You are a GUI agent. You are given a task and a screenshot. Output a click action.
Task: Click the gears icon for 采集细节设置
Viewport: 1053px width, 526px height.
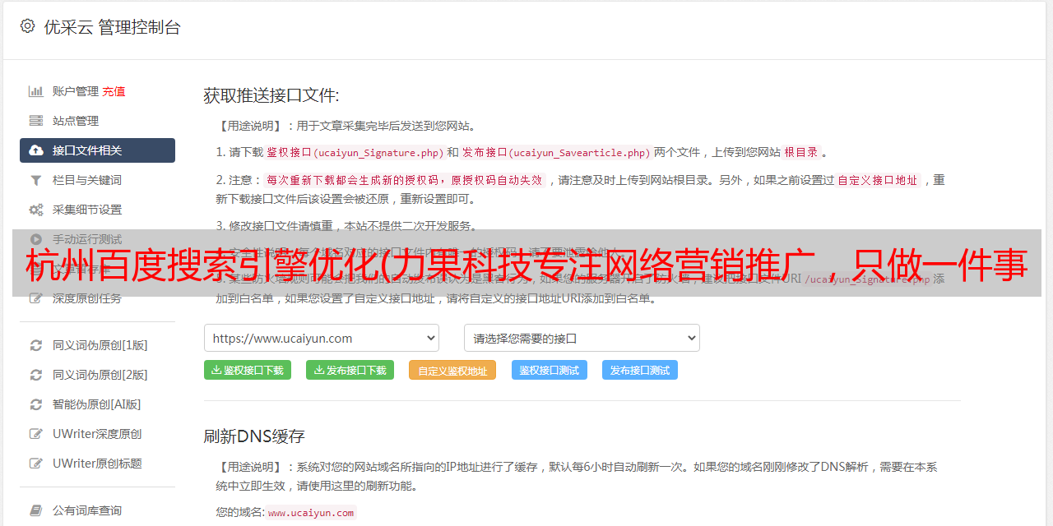36,210
